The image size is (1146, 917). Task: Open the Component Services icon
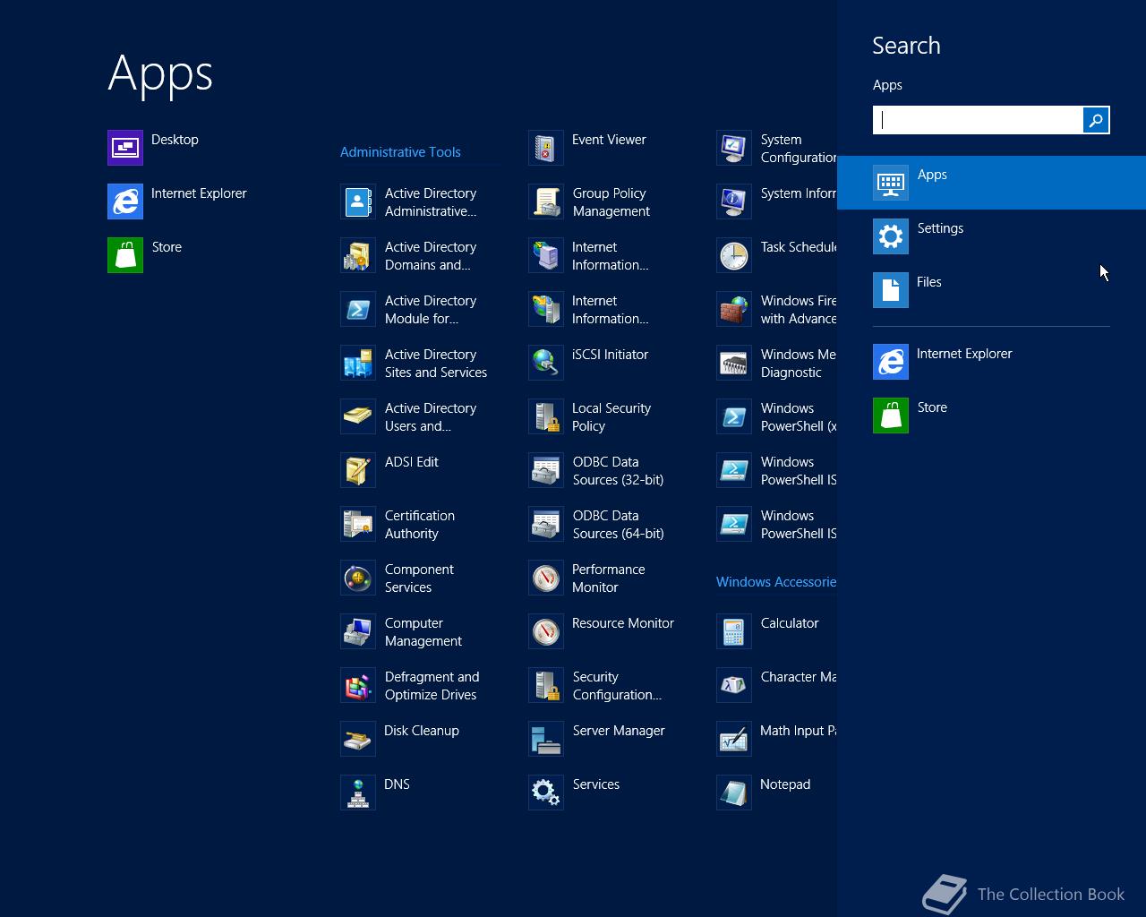358,578
